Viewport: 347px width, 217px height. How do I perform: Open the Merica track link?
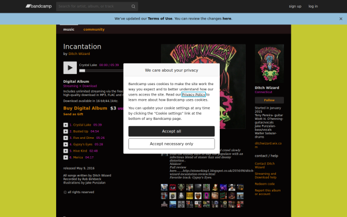(78, 157)
